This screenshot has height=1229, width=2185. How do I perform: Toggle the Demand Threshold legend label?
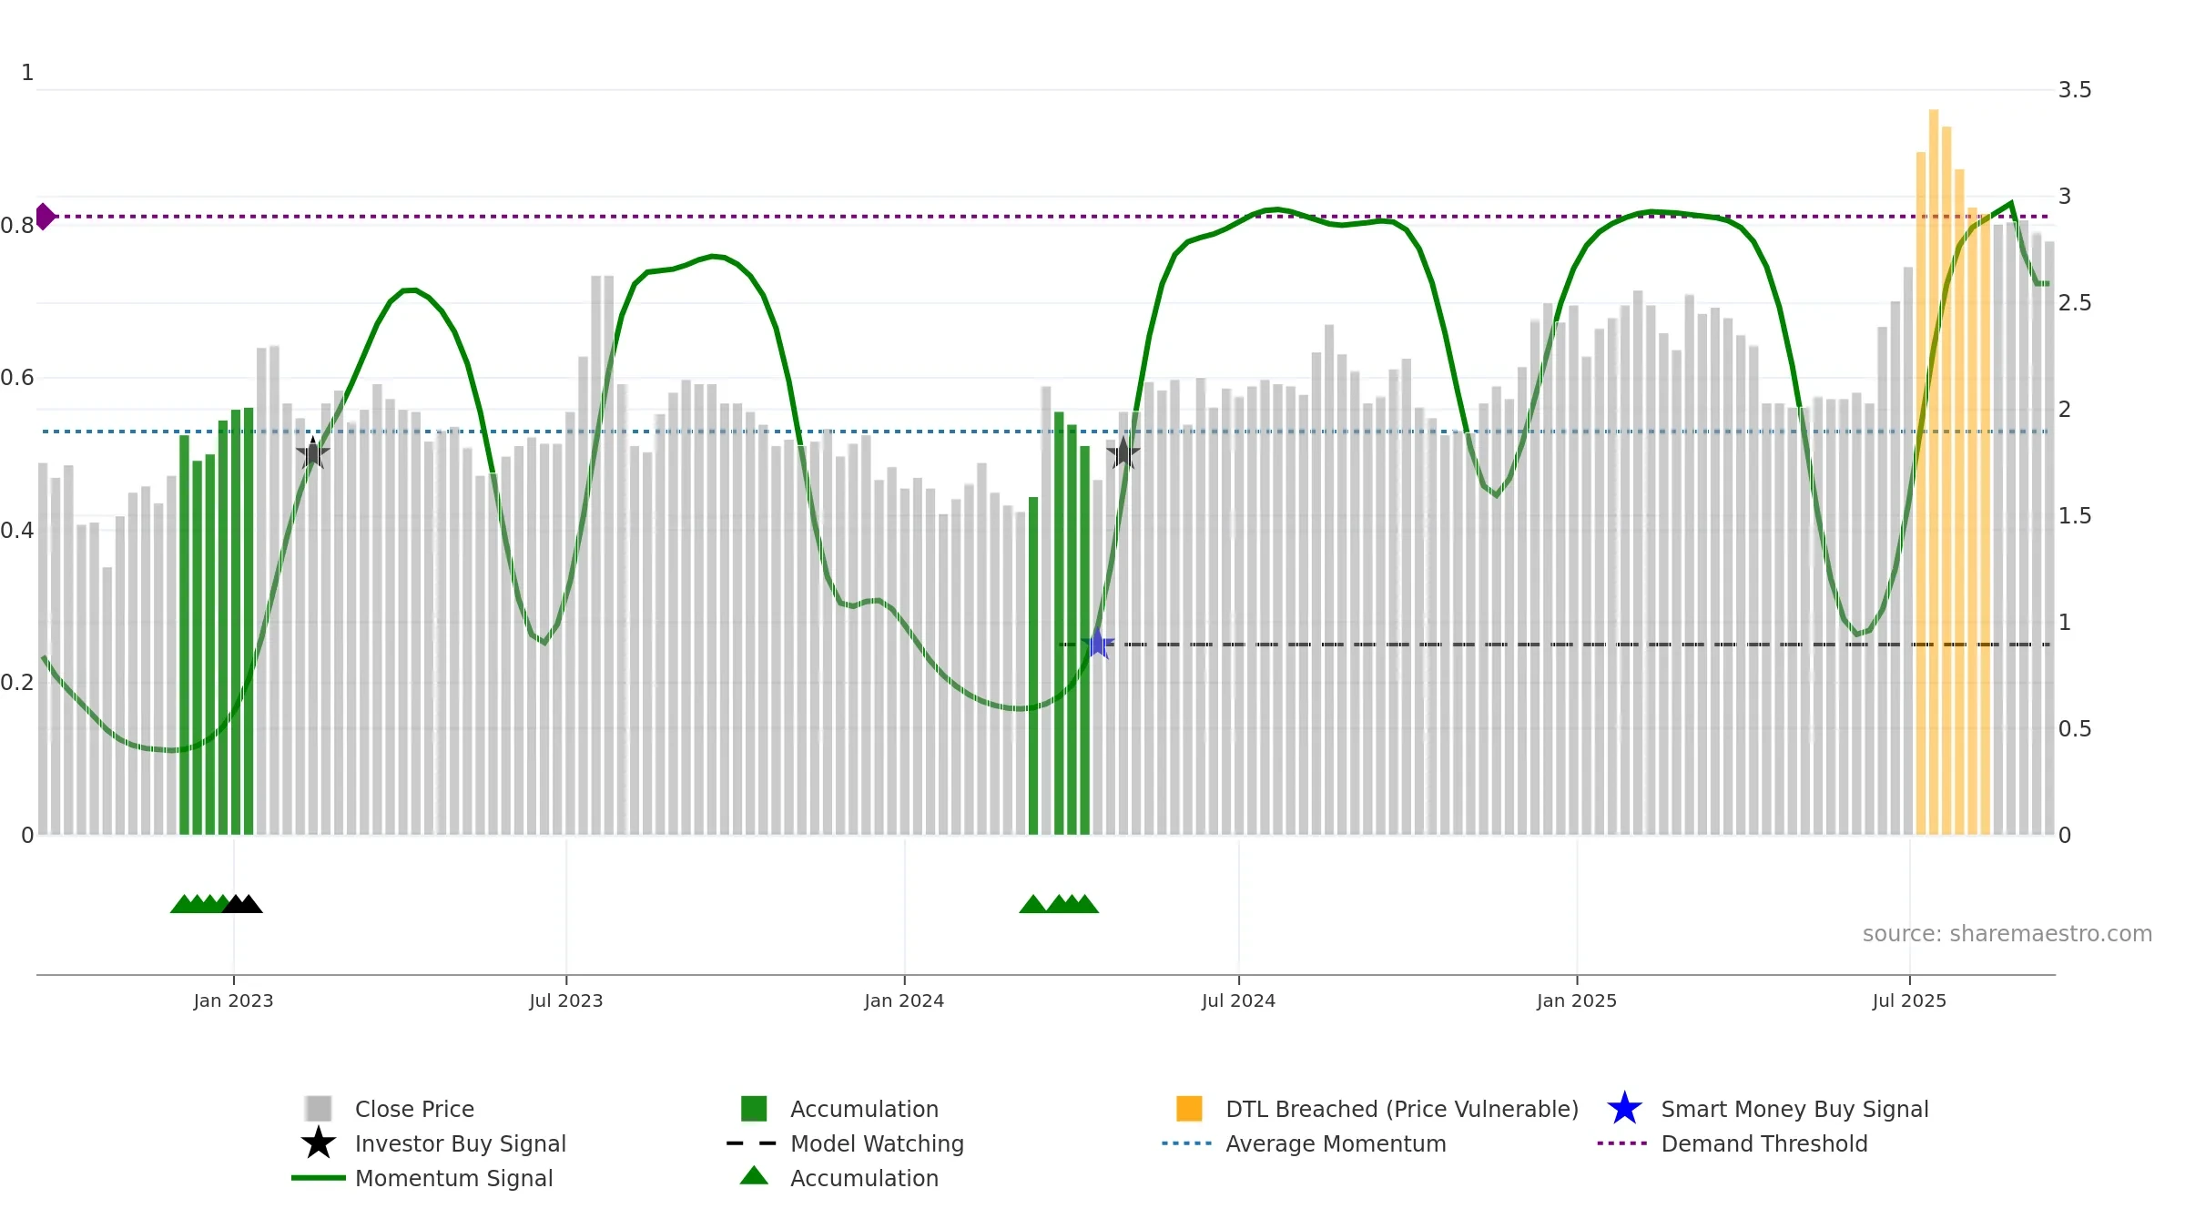(x=1764, y=1143)
